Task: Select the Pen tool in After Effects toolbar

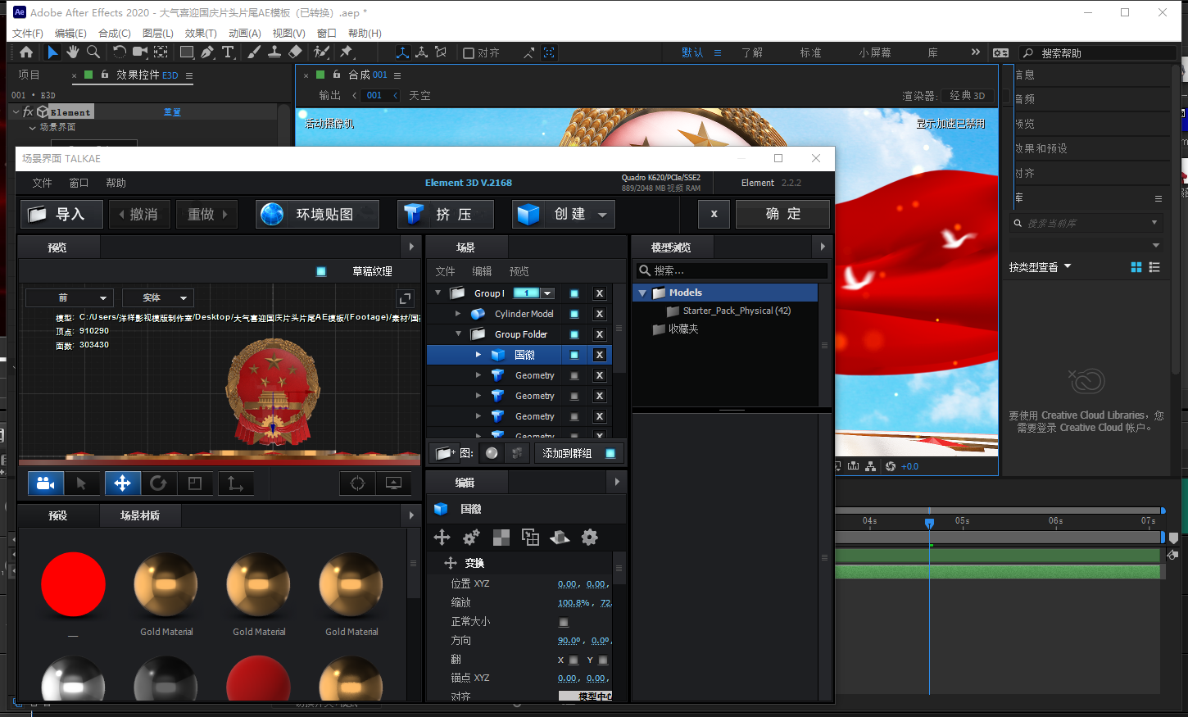Action: point(207,52)
